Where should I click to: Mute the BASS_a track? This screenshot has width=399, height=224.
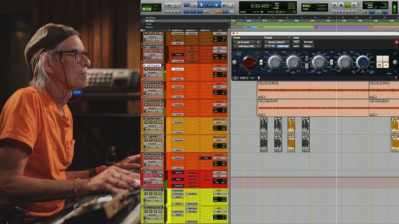[161, 51]
